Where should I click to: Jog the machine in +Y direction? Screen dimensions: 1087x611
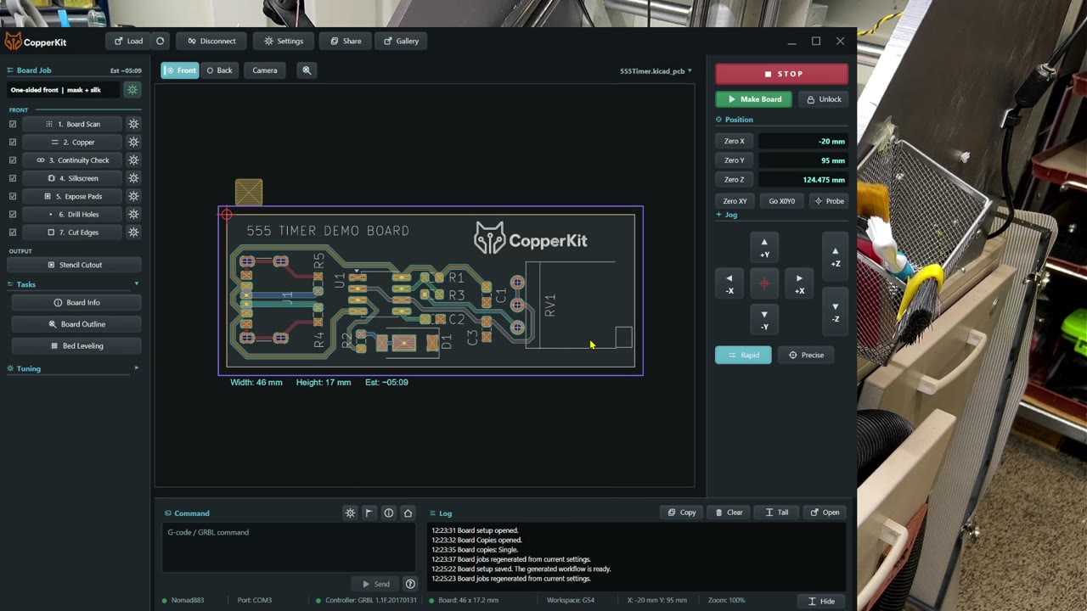pyautogui.click(x=764, y=248)
